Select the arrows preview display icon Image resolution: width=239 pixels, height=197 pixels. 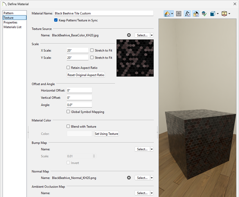point(187,13)
